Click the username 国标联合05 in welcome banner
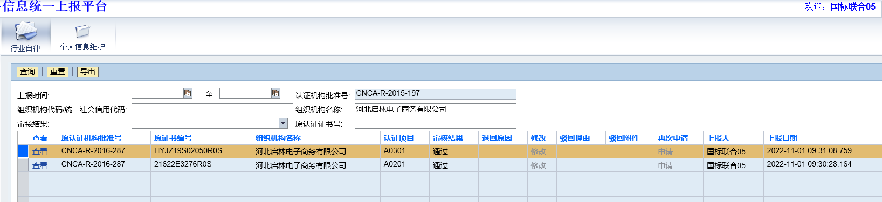The width and height of the screenshot is (882, 202). [853, 6]
